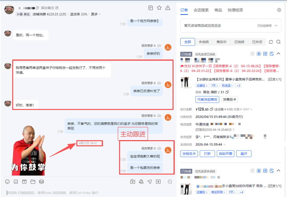Click the 抖音-其他 source tag

(x=23, y=14)
